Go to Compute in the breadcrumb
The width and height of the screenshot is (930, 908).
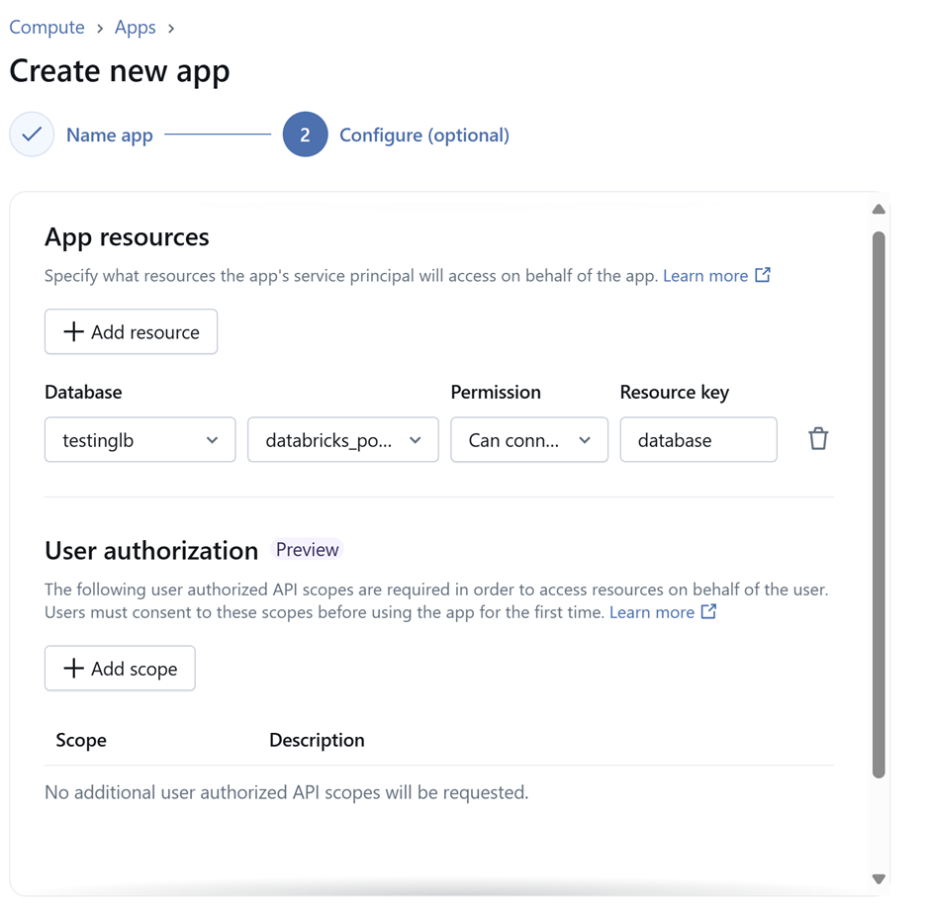[46, 28]
